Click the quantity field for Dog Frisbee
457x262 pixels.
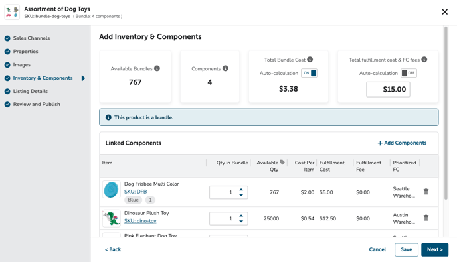[228, 192]
